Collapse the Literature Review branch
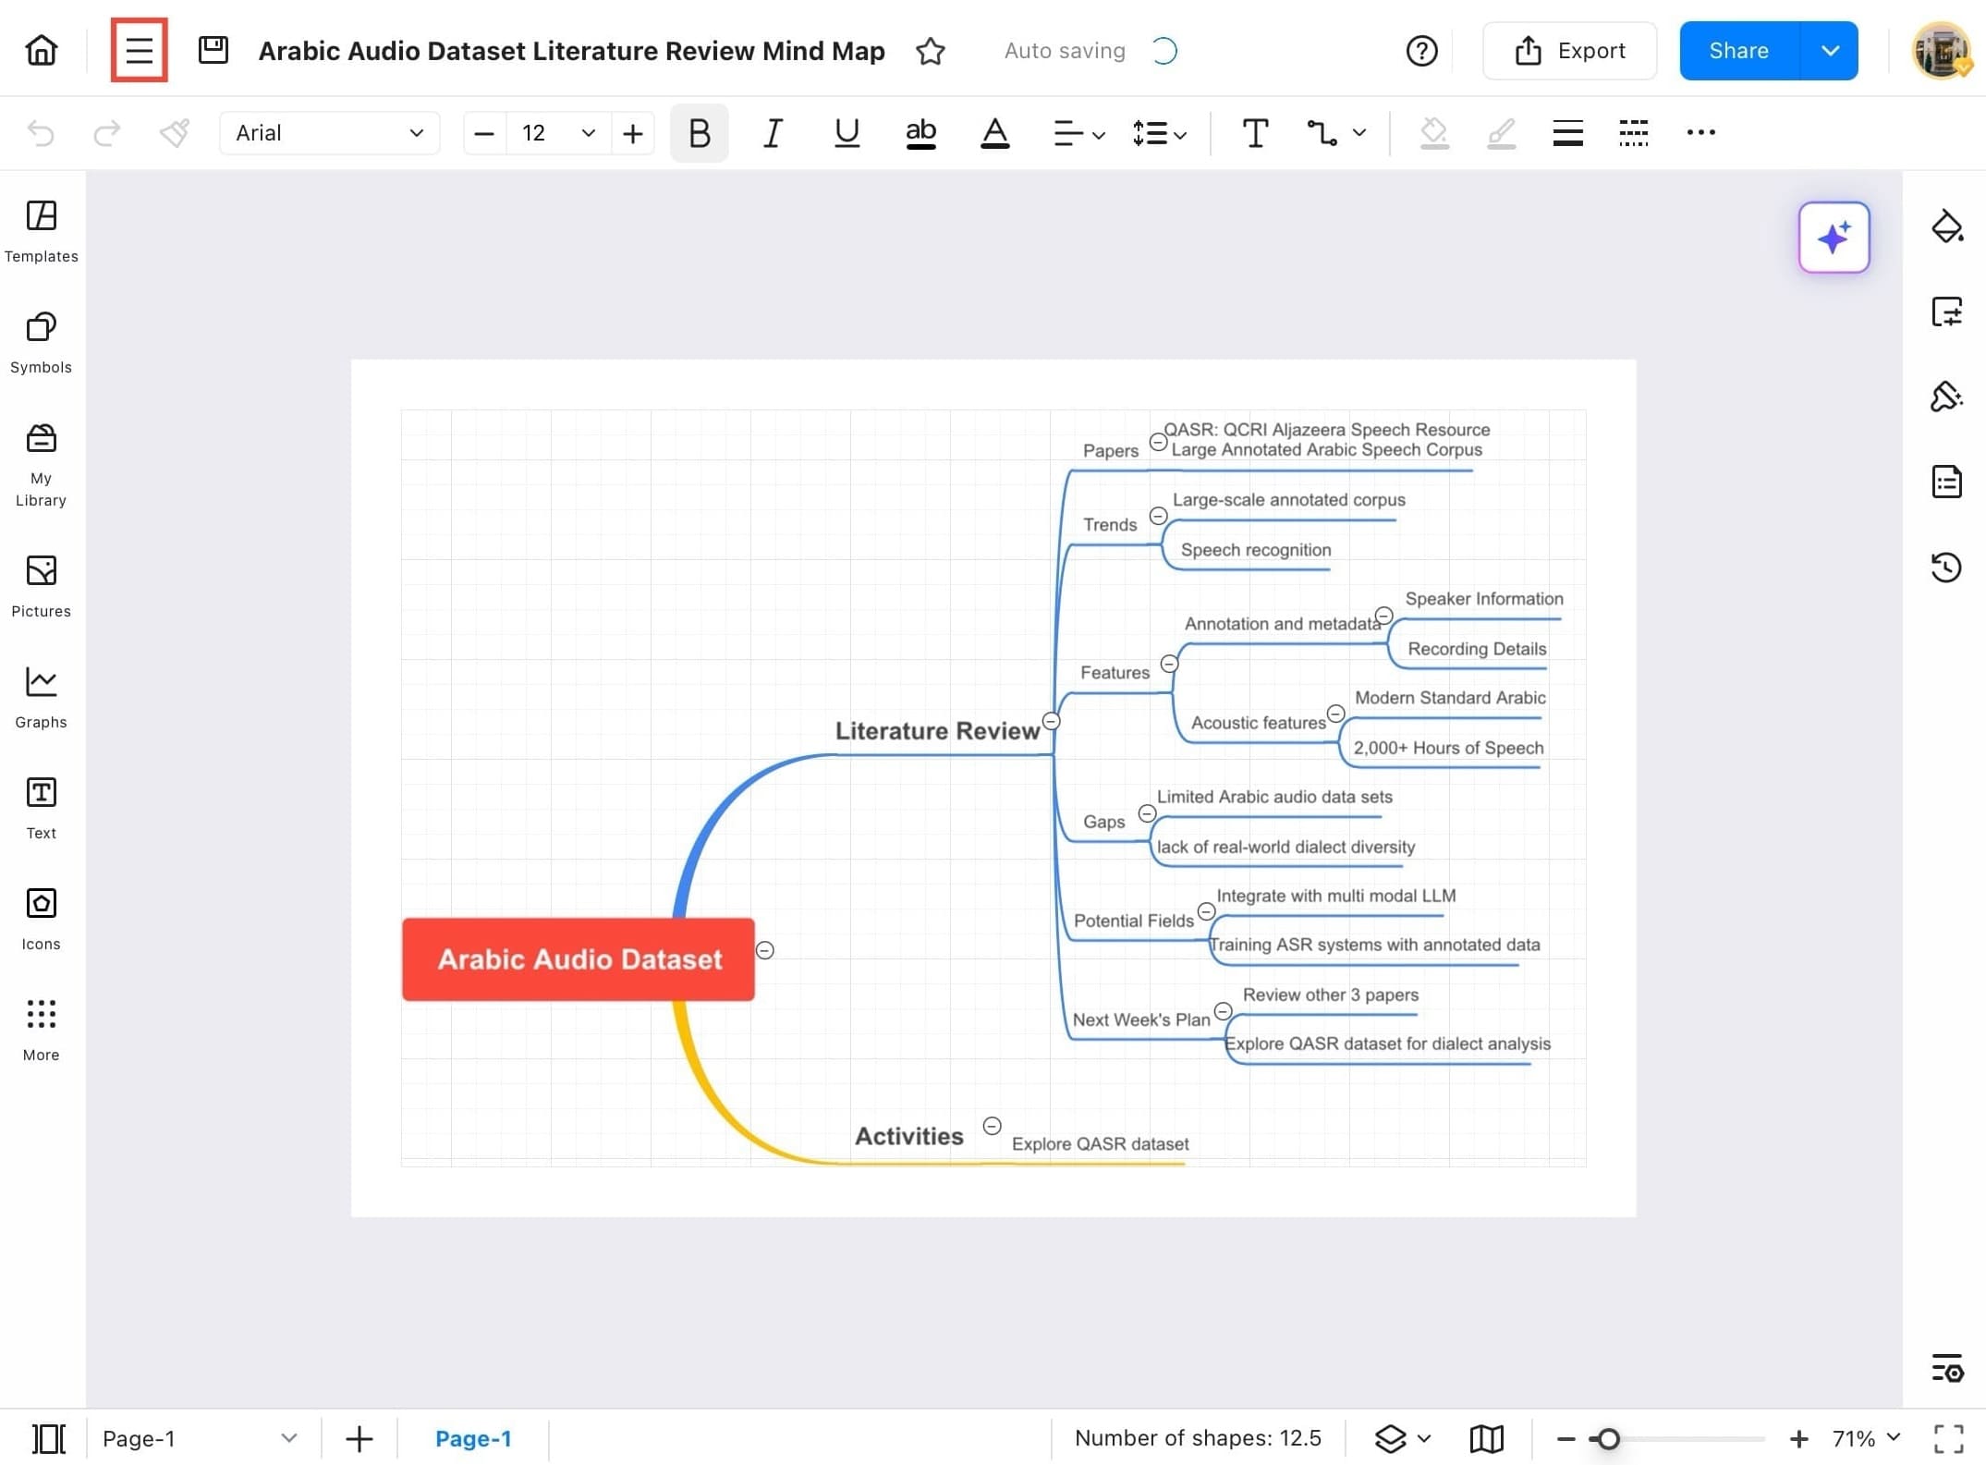1986x1465 pixels. tap(1051, 721)
